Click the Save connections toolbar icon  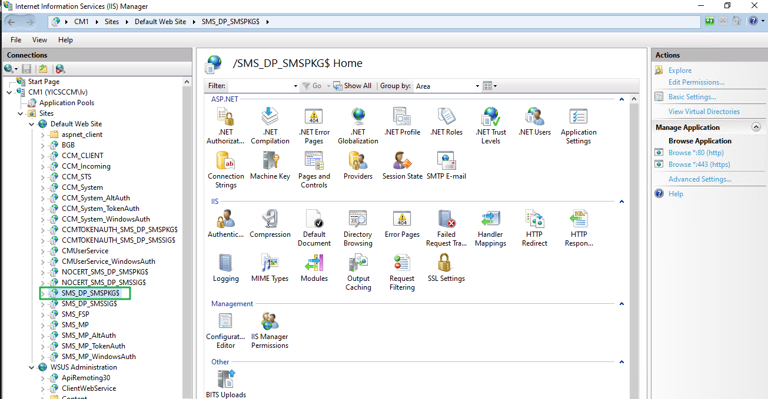(x=26, y=69)
